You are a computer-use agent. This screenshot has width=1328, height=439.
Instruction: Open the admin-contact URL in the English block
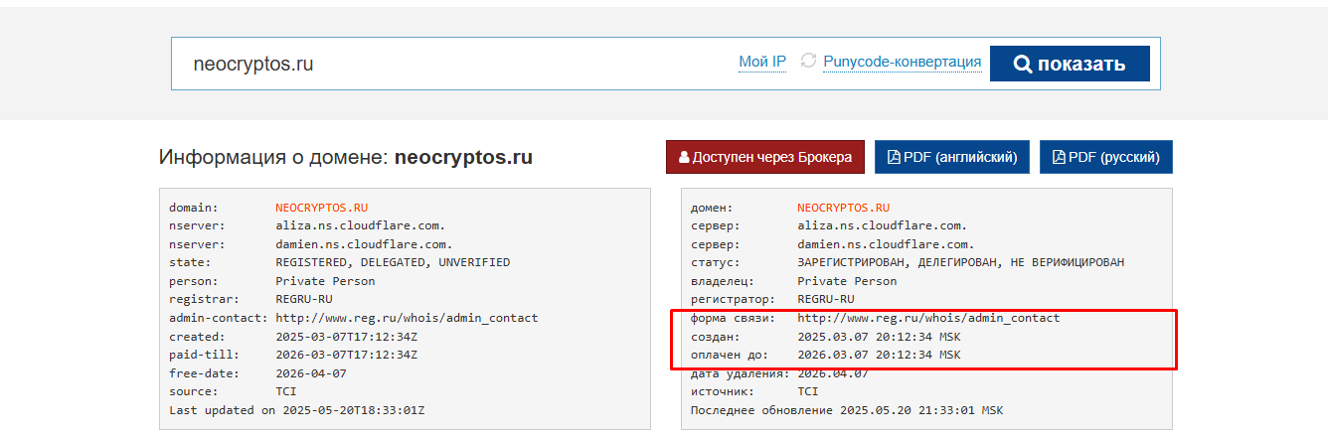click(407, 318)
